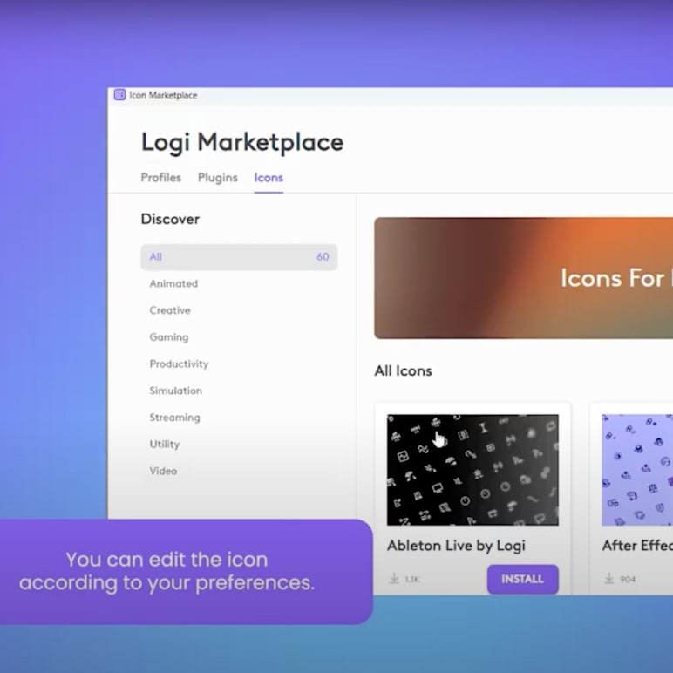Image resolution: width=673 pixels, height=673 pixels.
Task: Show Utility icon packs
Action: [165, 445]
